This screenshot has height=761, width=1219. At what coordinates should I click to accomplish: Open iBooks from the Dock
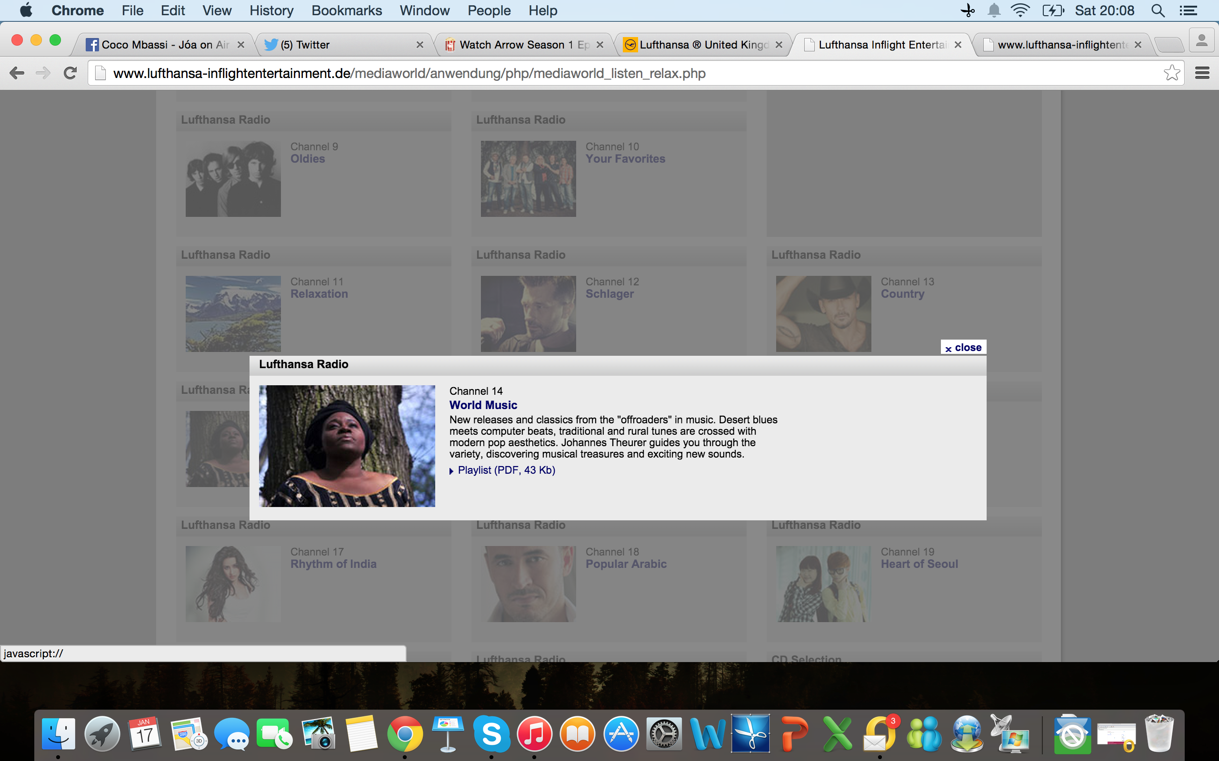coord(577,733)
